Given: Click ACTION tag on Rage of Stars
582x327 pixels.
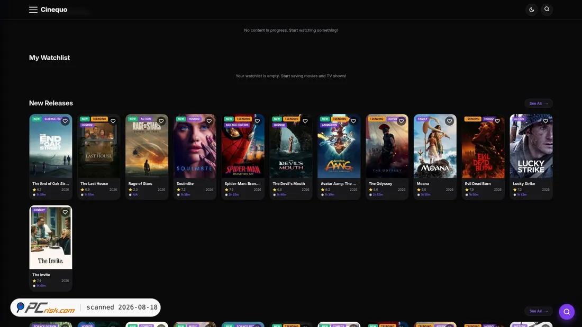Looking at the screenshot, I should pos(145,119).
